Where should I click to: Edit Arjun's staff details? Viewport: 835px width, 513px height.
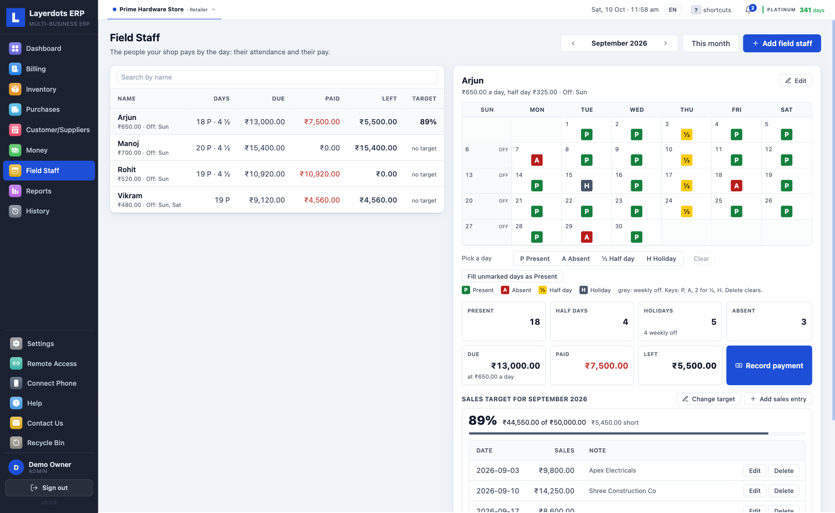pyautogui.click(x=795, y=81)
